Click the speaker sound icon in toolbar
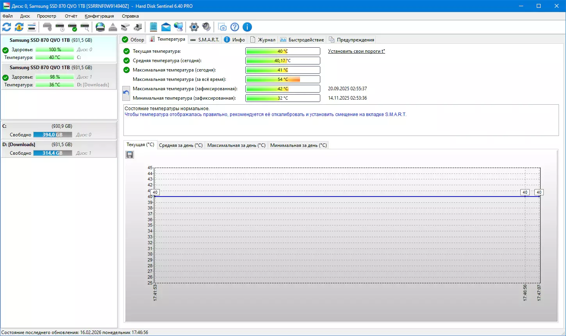The height and width of the screenshot is (336, 566). [x=206, y=27]
